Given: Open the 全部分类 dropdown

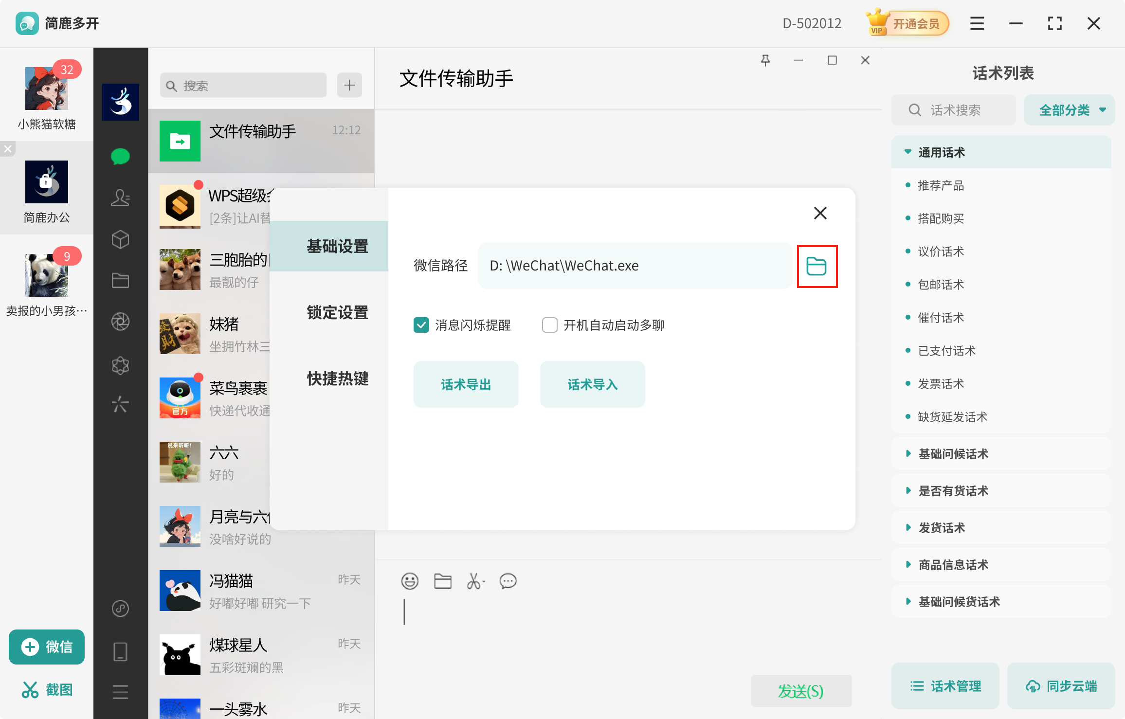Looking at the screenshot, I should 1069,110.
